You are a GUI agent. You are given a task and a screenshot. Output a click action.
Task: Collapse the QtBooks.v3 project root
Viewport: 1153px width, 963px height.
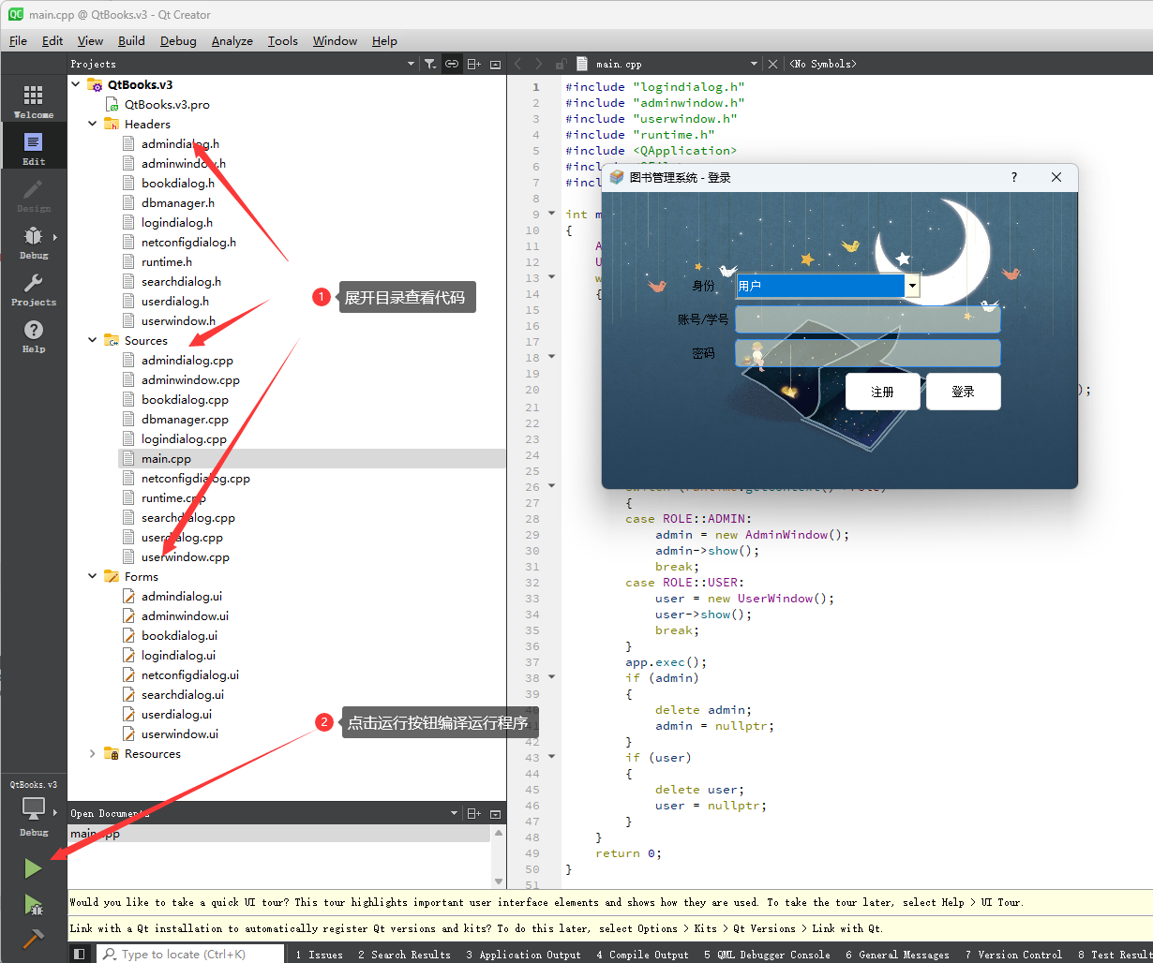pyautogui.click(x=76, y=84)
